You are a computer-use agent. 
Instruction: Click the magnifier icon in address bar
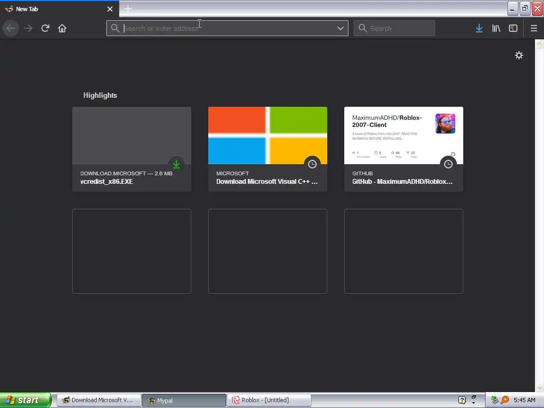click(115, 28)
